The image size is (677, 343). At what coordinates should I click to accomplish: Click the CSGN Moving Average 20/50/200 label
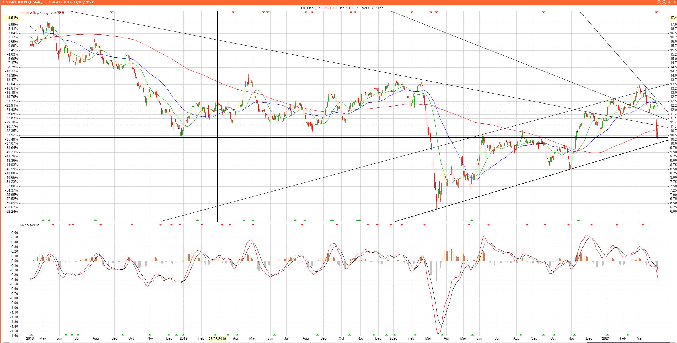point(42,13)
